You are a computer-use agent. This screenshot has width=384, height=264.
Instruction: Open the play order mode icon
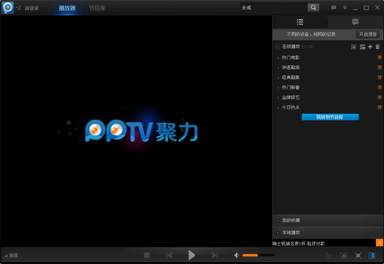(362, 47)
